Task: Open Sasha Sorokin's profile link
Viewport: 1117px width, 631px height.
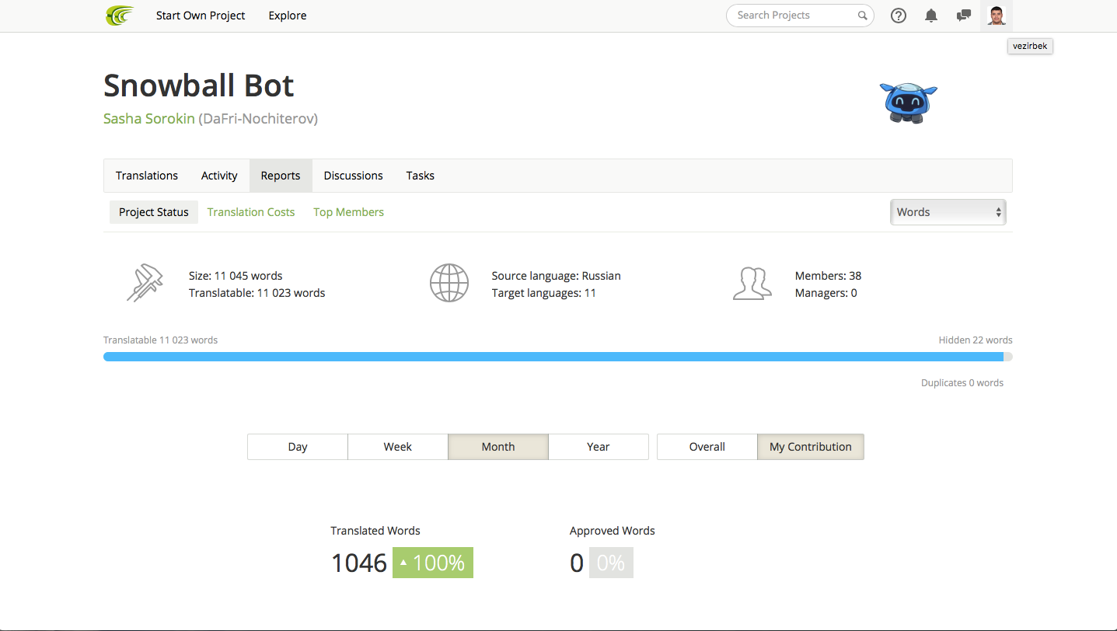Action: (x=149, y=119)
